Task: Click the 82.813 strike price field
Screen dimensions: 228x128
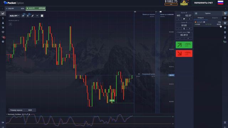Action: pyautogui.click(x=184, y=35)
